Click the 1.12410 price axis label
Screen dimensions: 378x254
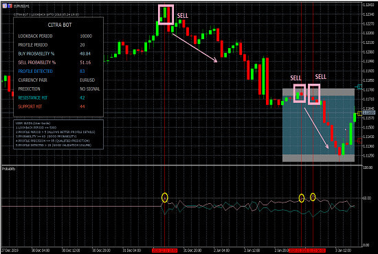[x=368, y=5]
